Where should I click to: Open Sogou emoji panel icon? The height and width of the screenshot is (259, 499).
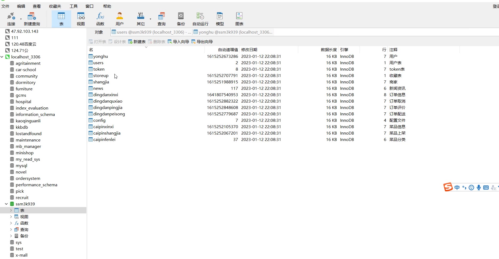[x=471, y=188]
